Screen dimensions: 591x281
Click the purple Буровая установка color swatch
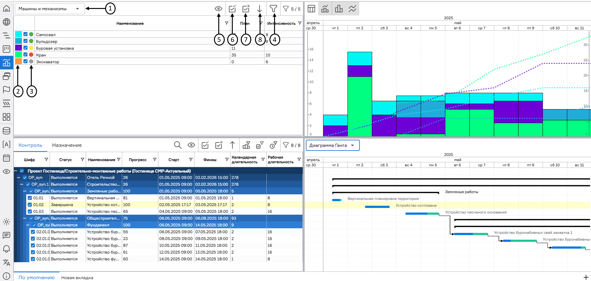(18, 48)
